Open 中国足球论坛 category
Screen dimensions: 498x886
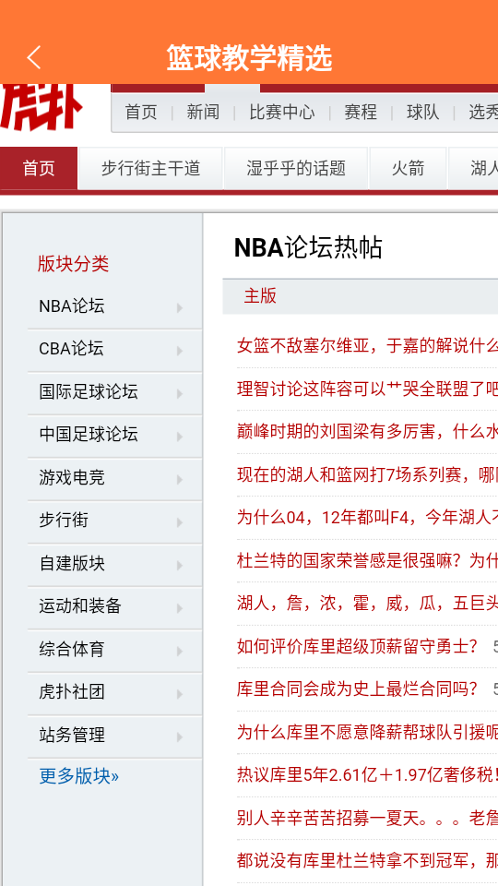coord(89,435)
